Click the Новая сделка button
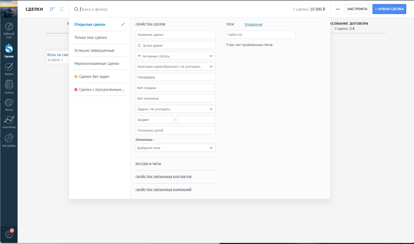414x244 pixels. point(389,9)
